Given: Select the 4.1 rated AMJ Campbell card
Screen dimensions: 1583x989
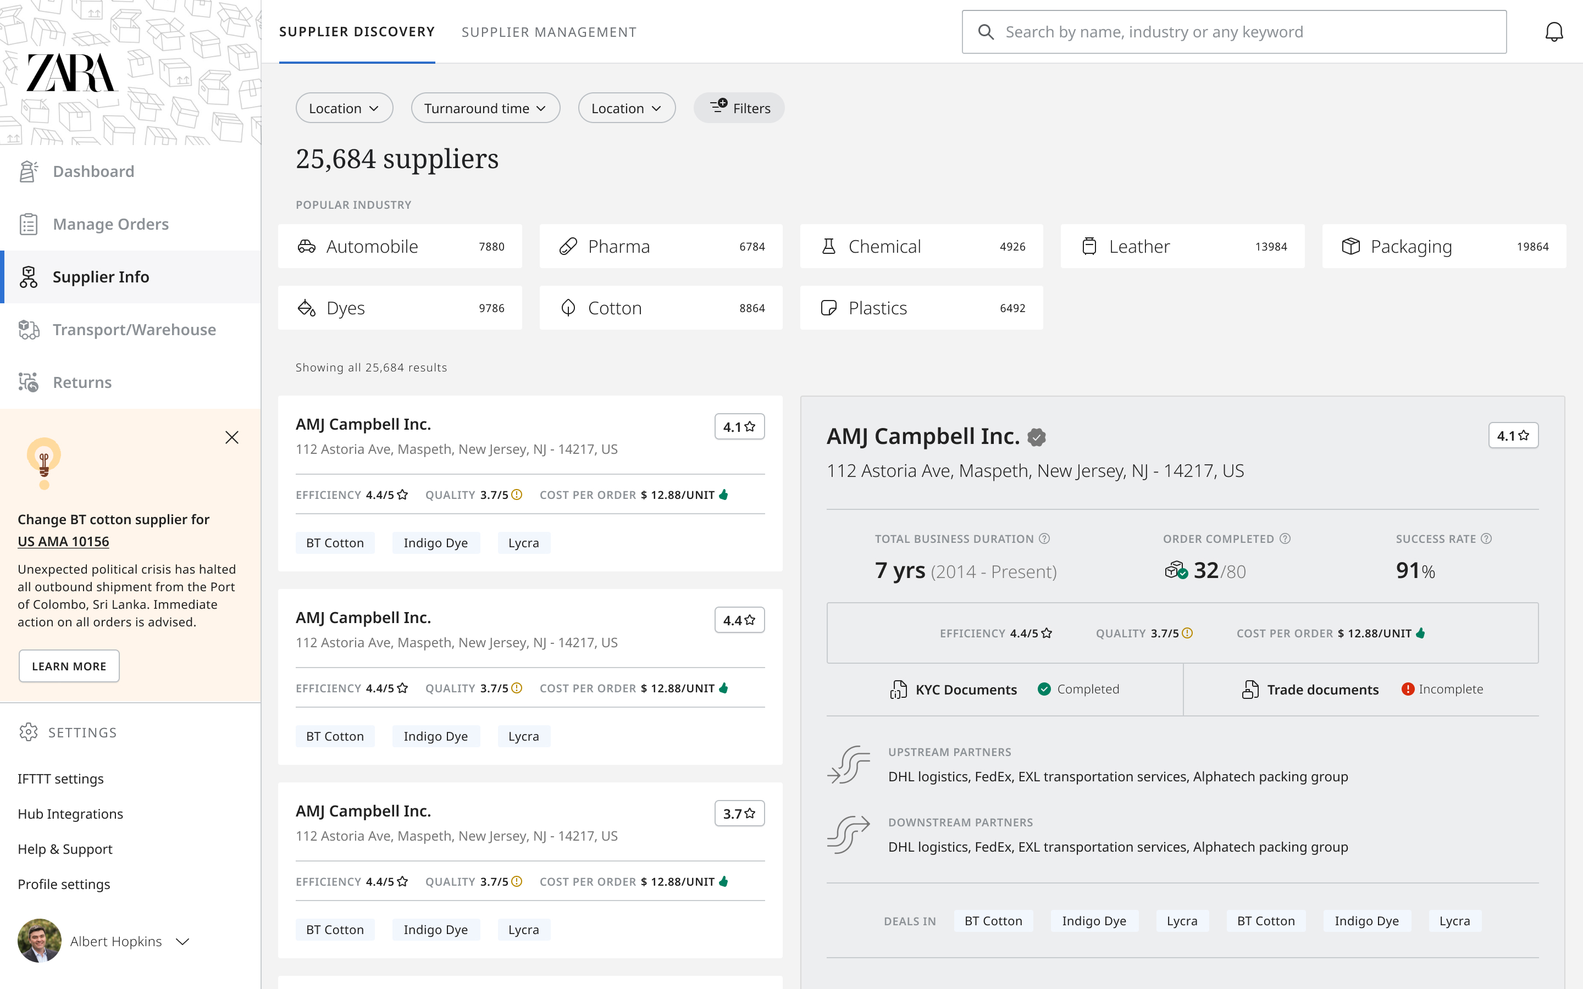Looking at the screenshot, I should point(530,484).
